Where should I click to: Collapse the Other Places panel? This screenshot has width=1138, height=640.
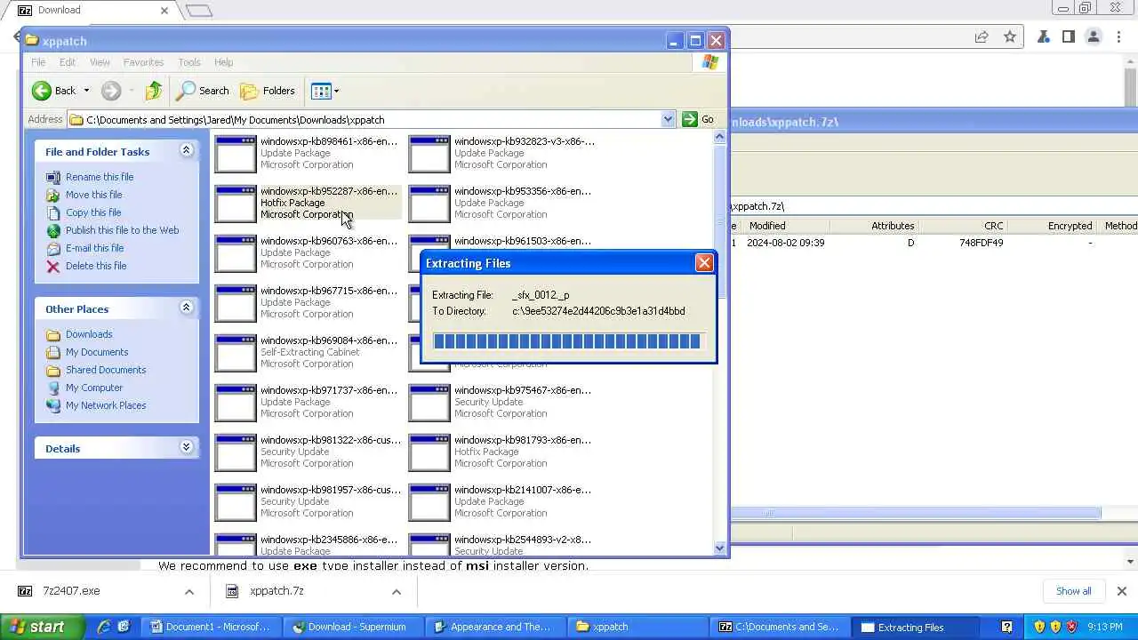186,308
